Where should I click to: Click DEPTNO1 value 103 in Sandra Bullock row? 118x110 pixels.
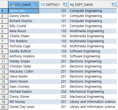54,51
